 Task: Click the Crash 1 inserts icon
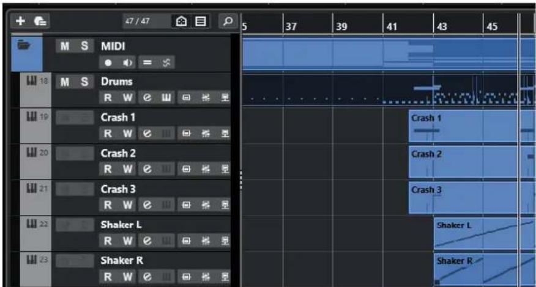[x=186, y=134]
